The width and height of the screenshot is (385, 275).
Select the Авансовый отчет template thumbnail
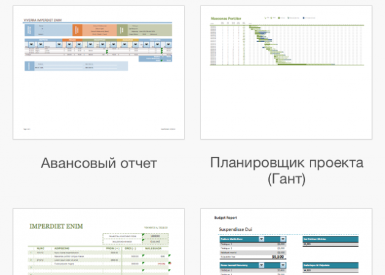click(x=98, y=72)
